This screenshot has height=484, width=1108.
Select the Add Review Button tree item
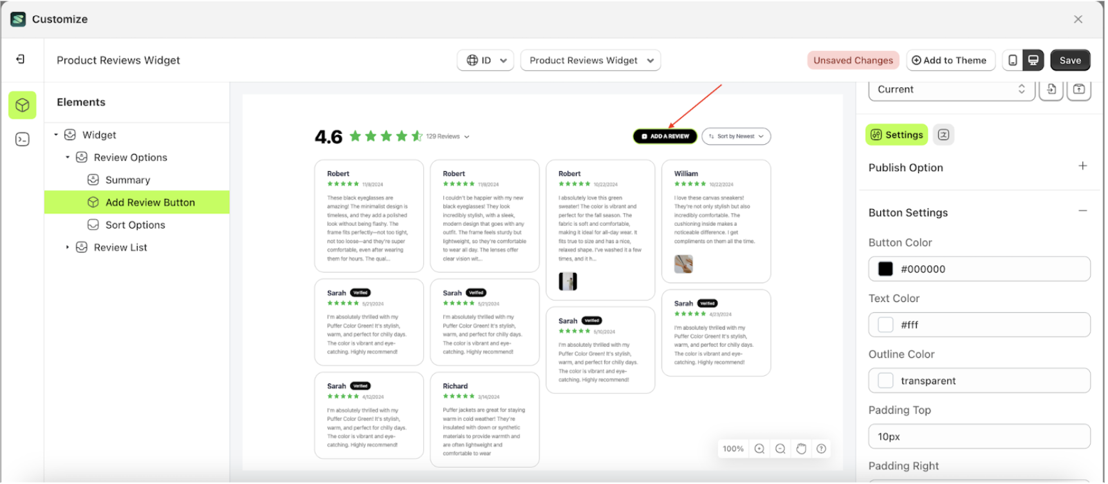tap(137, 202)
